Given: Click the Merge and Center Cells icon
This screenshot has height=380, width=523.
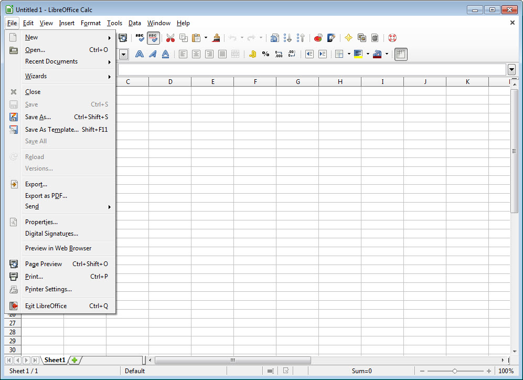Looking at the screenshot, I should pyautogui.click(x=235, y=54).
